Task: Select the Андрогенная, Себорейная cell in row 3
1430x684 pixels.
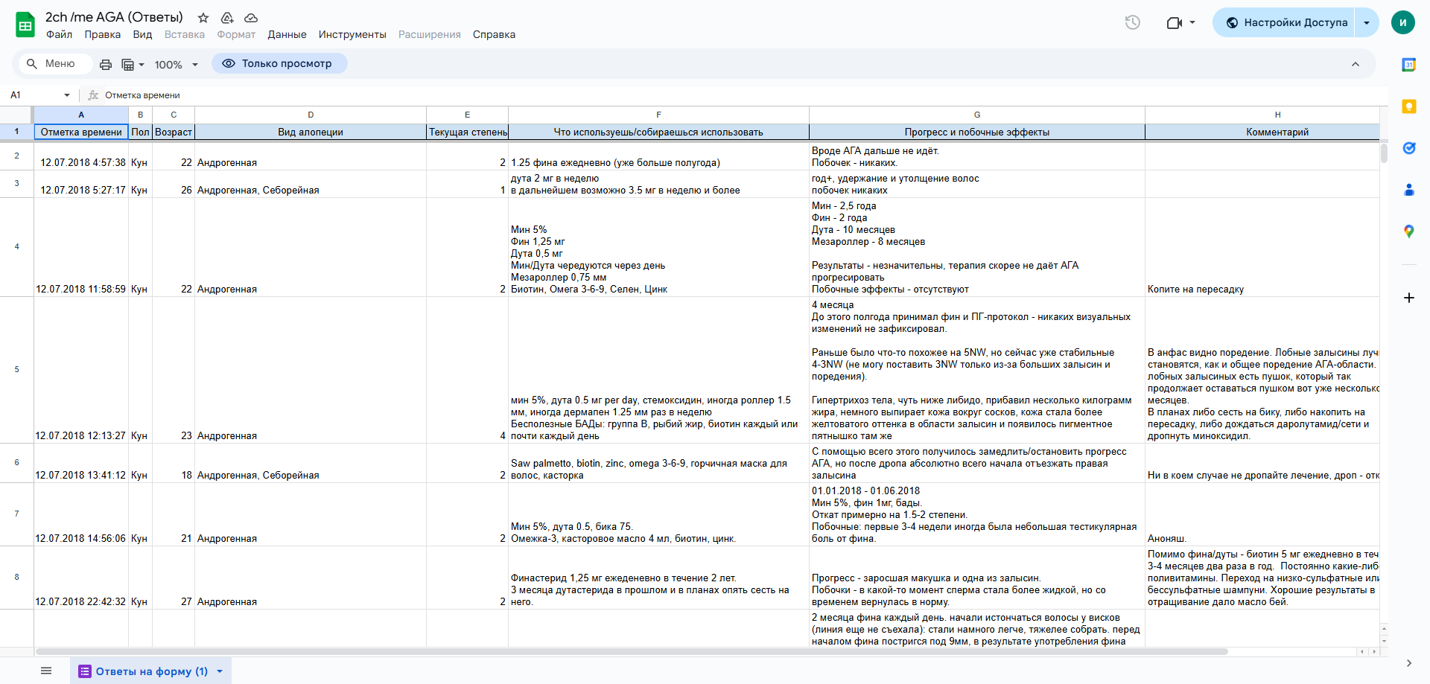Action: (311, 184)
